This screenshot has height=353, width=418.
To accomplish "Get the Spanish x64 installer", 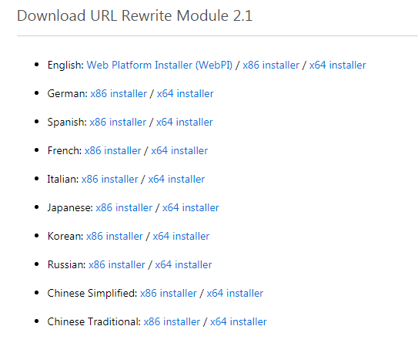I will pyautogui.click(x=185, y=123).
